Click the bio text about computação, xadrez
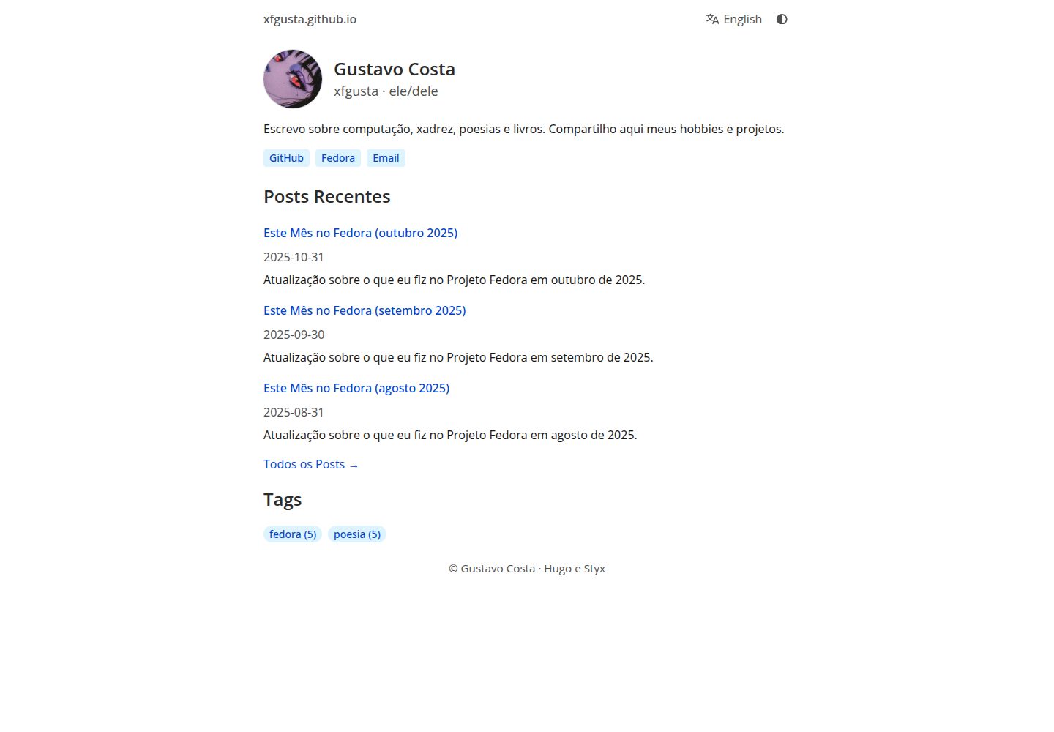 pos(524,129)
